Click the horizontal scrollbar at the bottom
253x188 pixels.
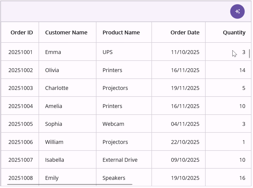pos(70,184)
